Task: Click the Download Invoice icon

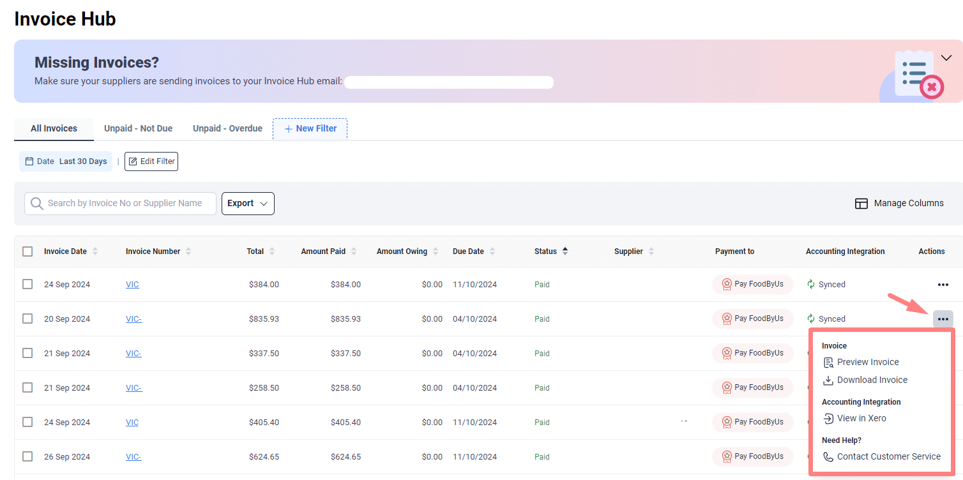Action: coord(828,380)
